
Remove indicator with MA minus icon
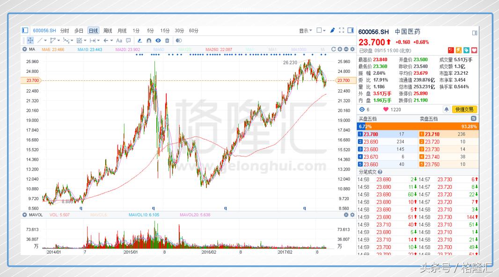pyautogui.click(x=346, y=49)
